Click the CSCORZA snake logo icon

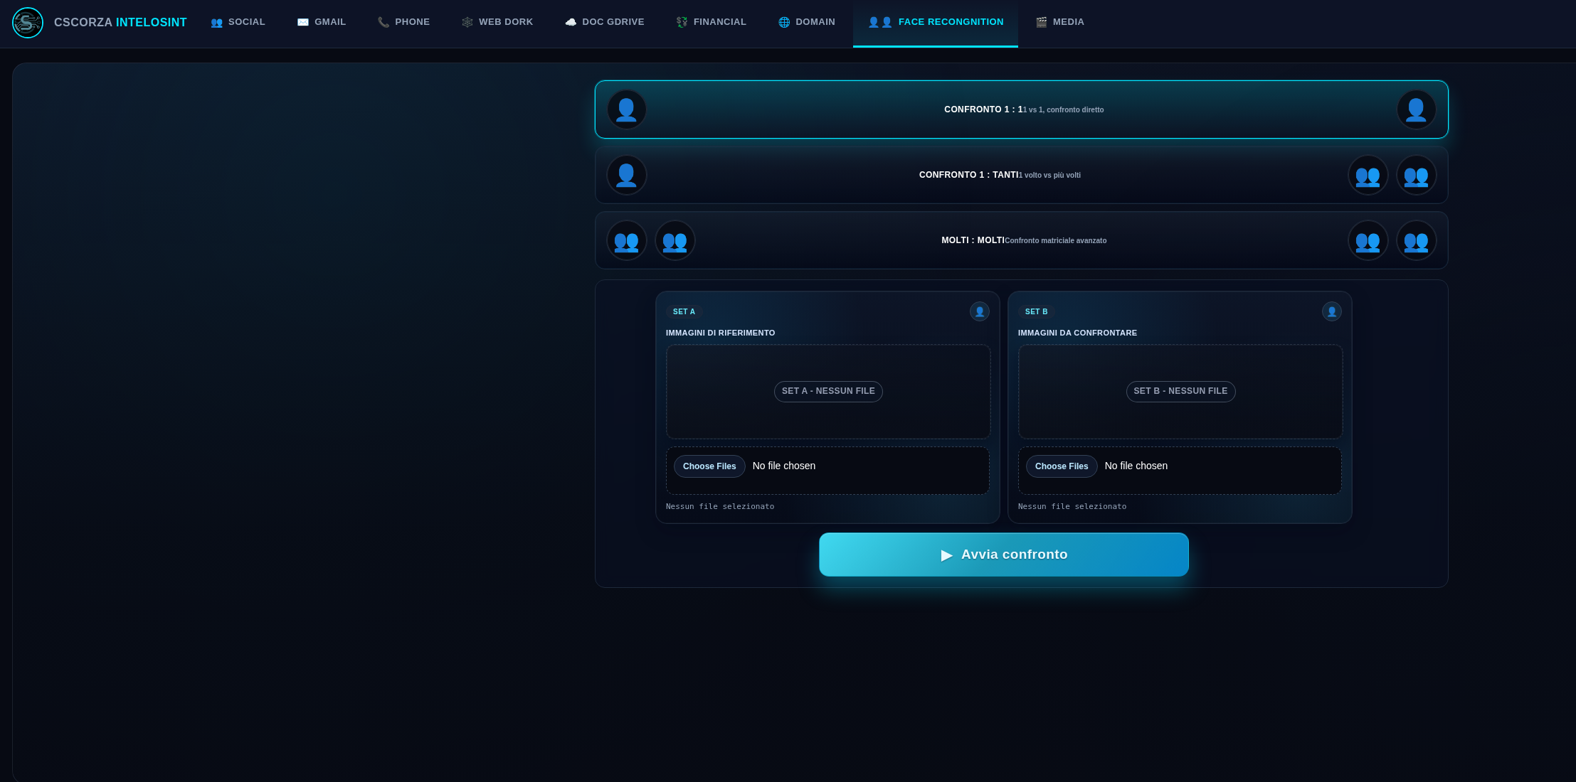point(28,23)
